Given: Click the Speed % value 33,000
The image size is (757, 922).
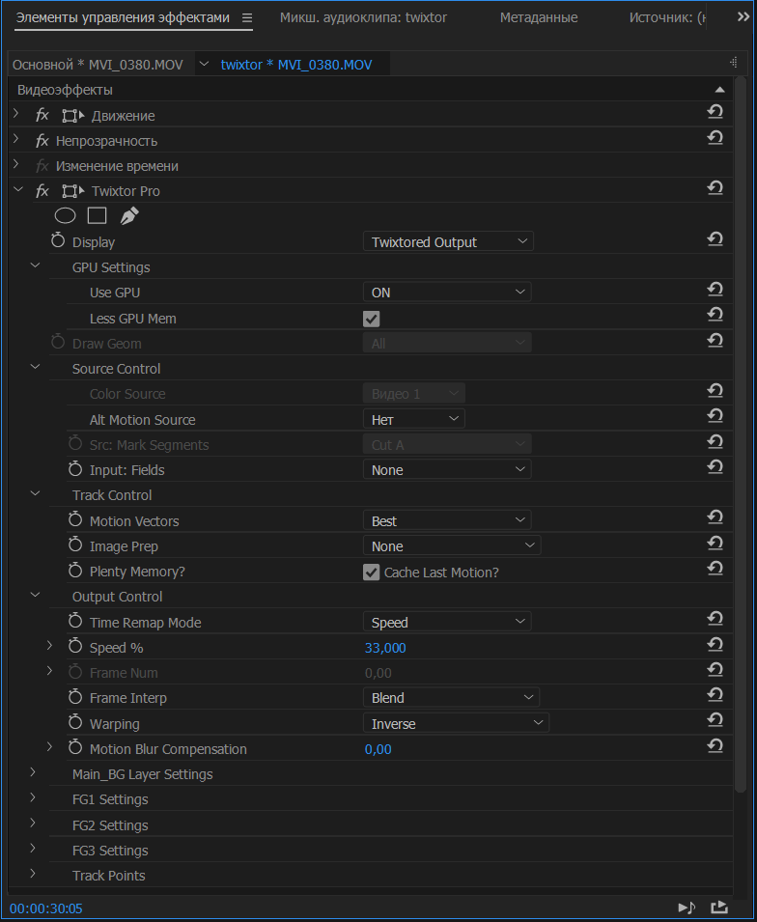Looking at the screenshot, I should 385,648.
